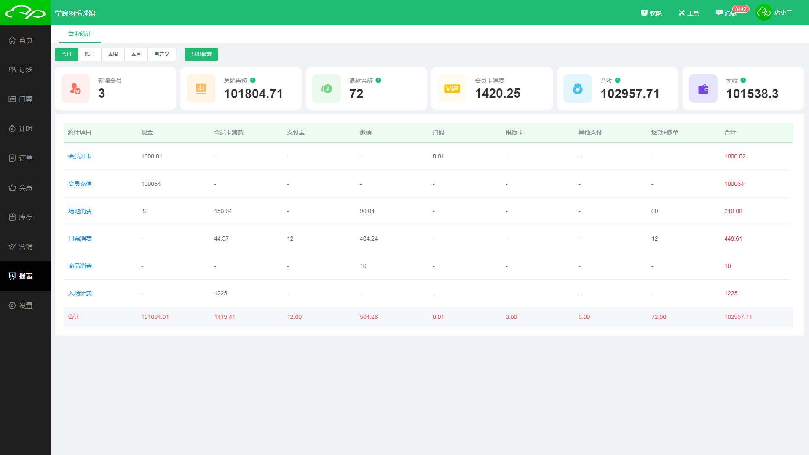Click the info icon next to 总销售额
The width and height of the screenshot is (809, 455).
(x=253, y=80)
